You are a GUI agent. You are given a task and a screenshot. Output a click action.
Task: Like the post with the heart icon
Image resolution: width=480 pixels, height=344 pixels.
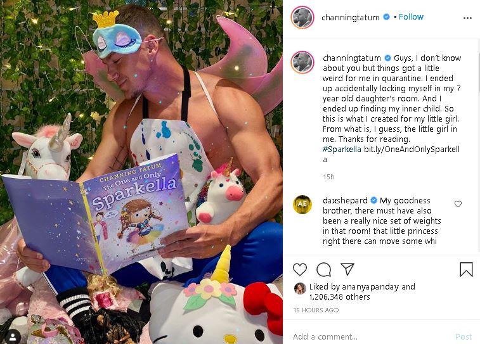[x=300, y=270]
